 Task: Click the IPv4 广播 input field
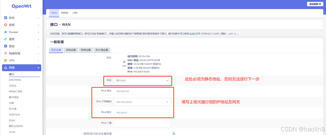tap(142, 123)
